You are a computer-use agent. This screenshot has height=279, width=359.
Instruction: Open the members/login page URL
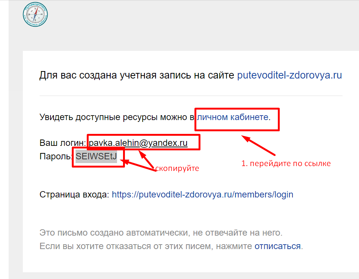coord(202,194)
